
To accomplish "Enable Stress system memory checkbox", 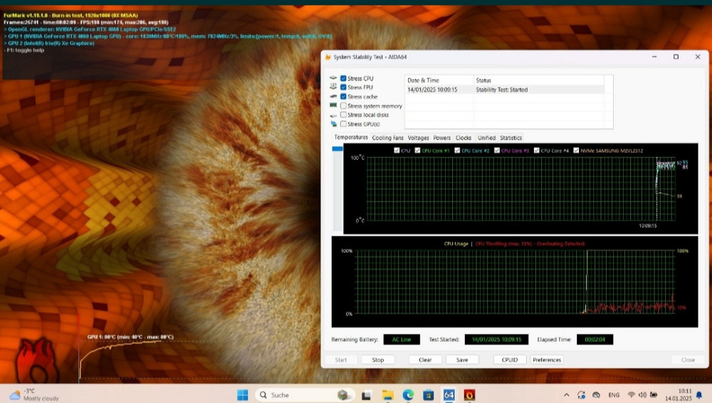I will [343, 106].
